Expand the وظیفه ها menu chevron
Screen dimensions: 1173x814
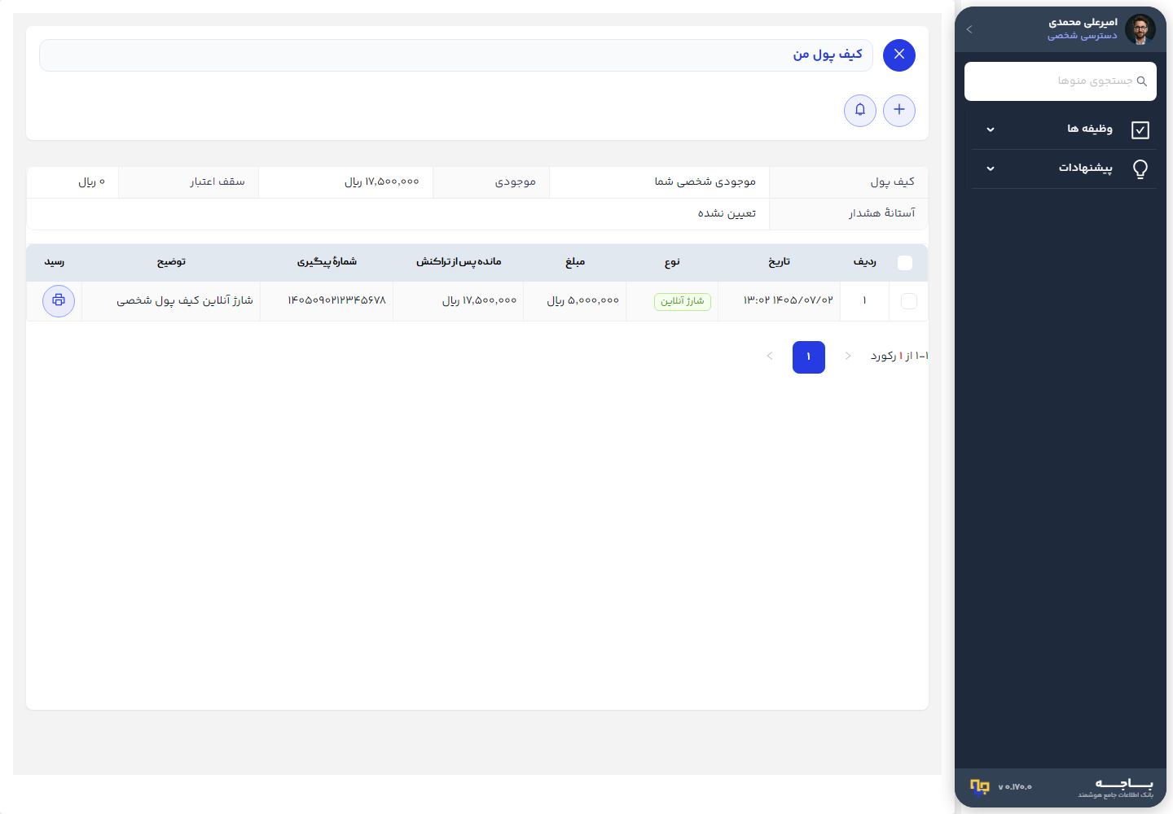coord(991,129)
